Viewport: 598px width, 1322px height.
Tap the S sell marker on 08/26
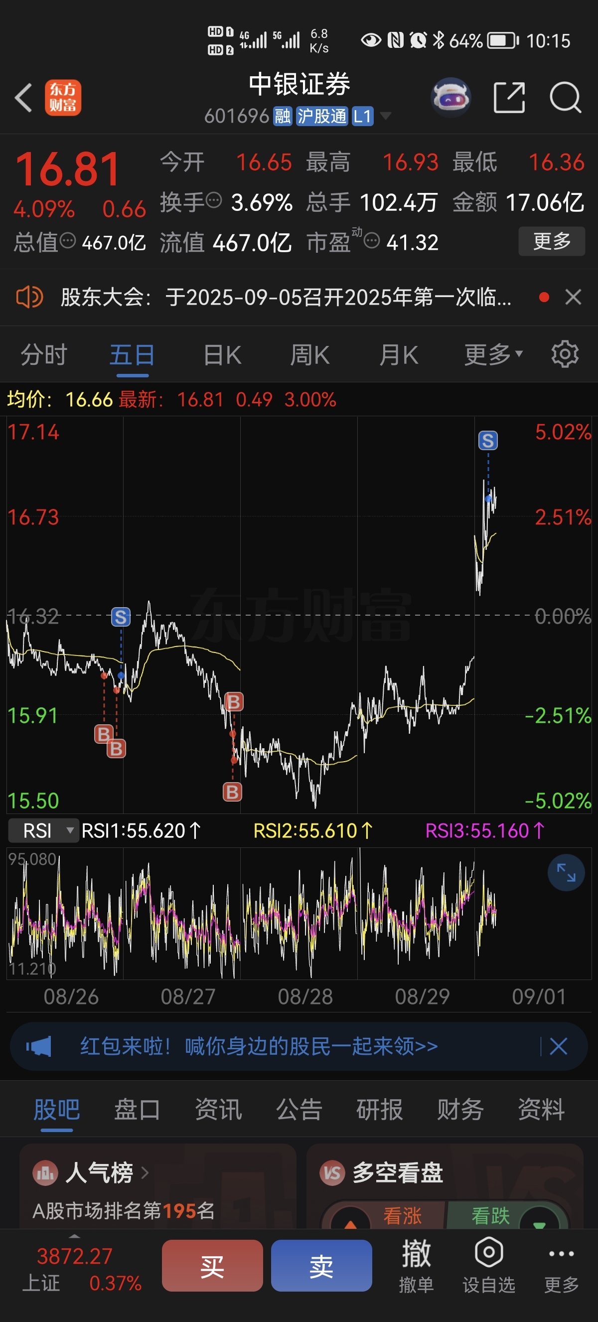121,617
